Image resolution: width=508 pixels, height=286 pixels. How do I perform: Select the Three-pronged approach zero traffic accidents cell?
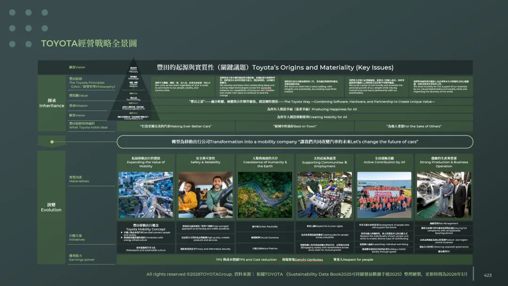[206, 227]
